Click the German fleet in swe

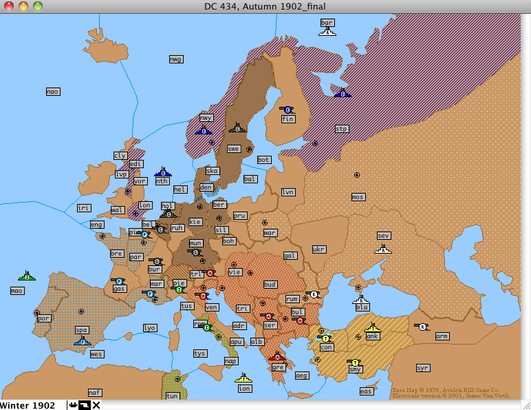point(237,128)
